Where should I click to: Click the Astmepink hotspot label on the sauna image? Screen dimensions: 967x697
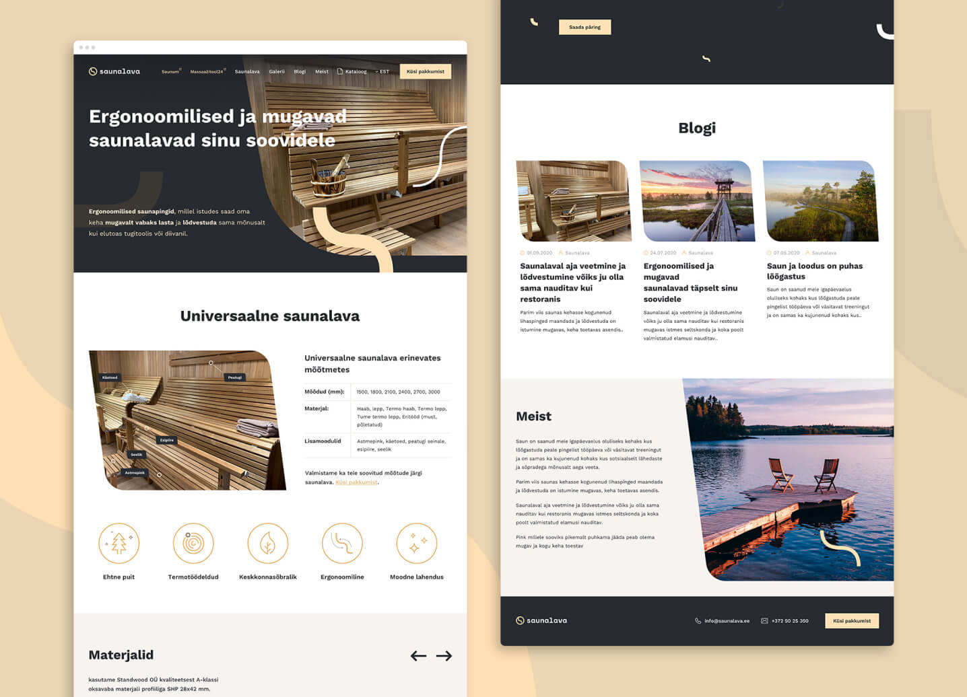point(135,472)
